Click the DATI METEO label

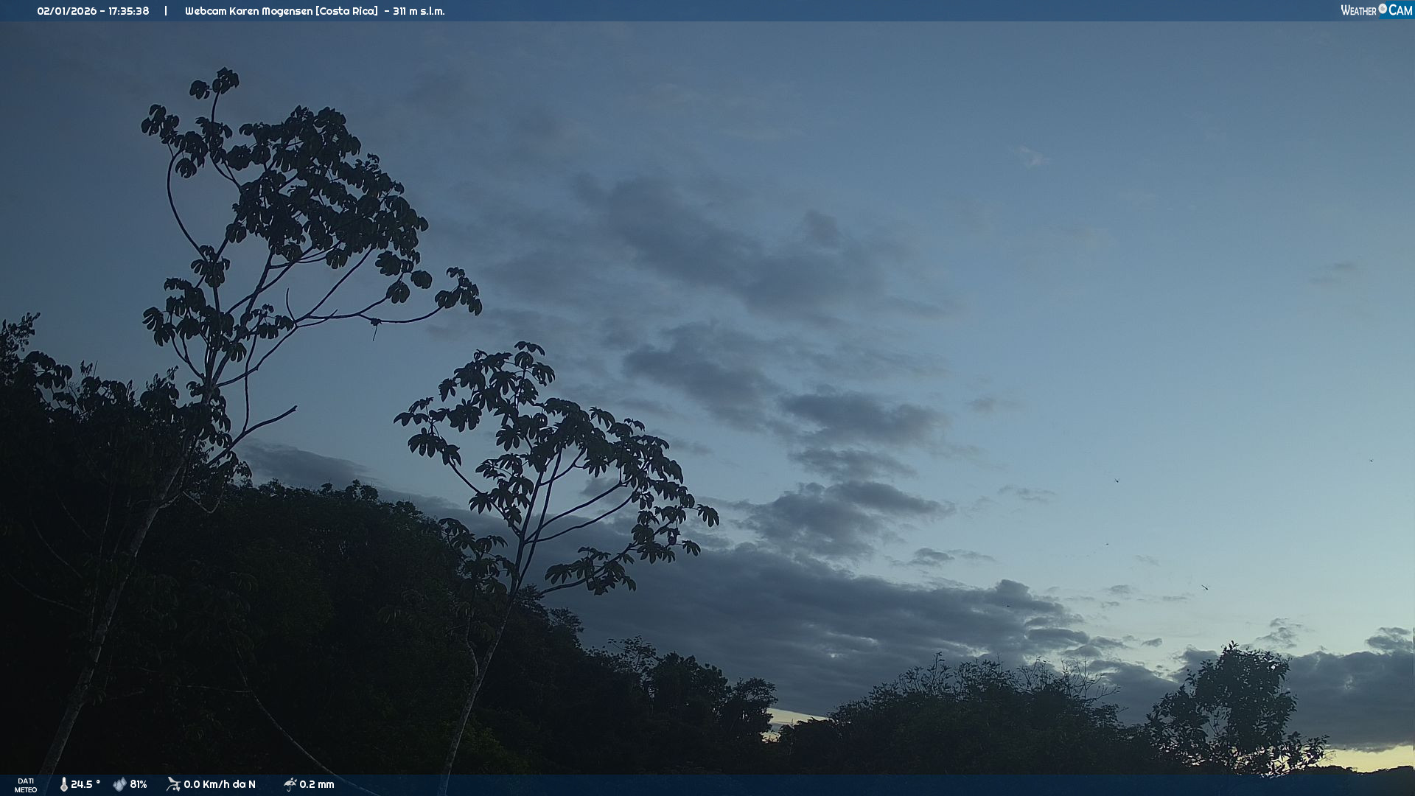(26, 785)
